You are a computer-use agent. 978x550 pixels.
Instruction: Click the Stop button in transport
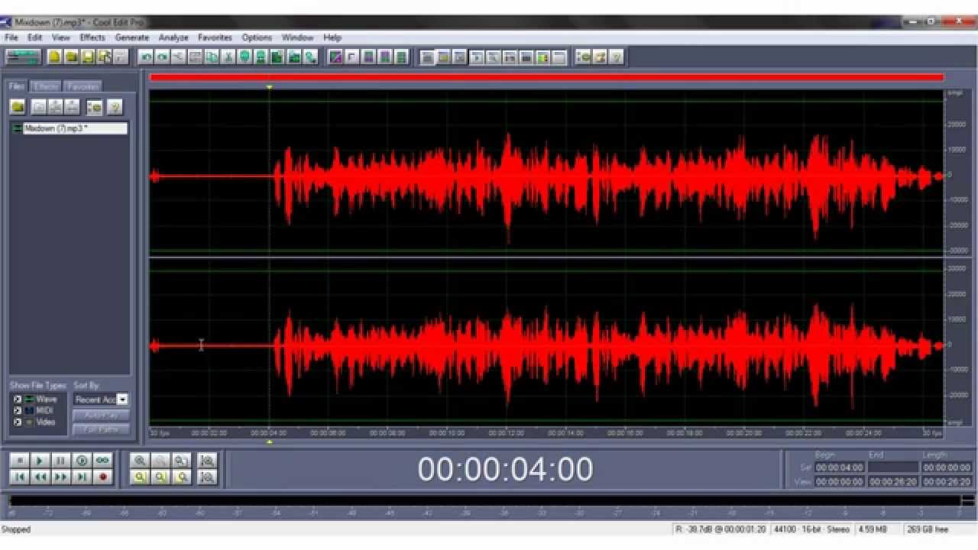tap(20, 461)
